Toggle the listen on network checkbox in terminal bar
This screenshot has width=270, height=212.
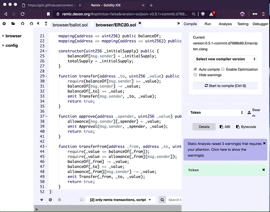click(81, 199)
